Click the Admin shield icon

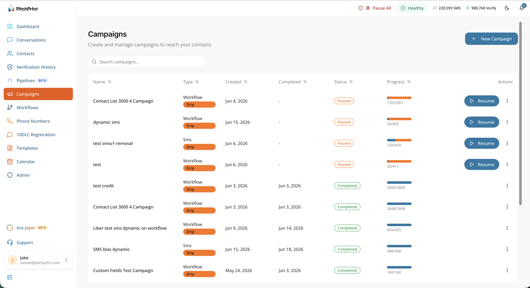[x=10, y=175]
